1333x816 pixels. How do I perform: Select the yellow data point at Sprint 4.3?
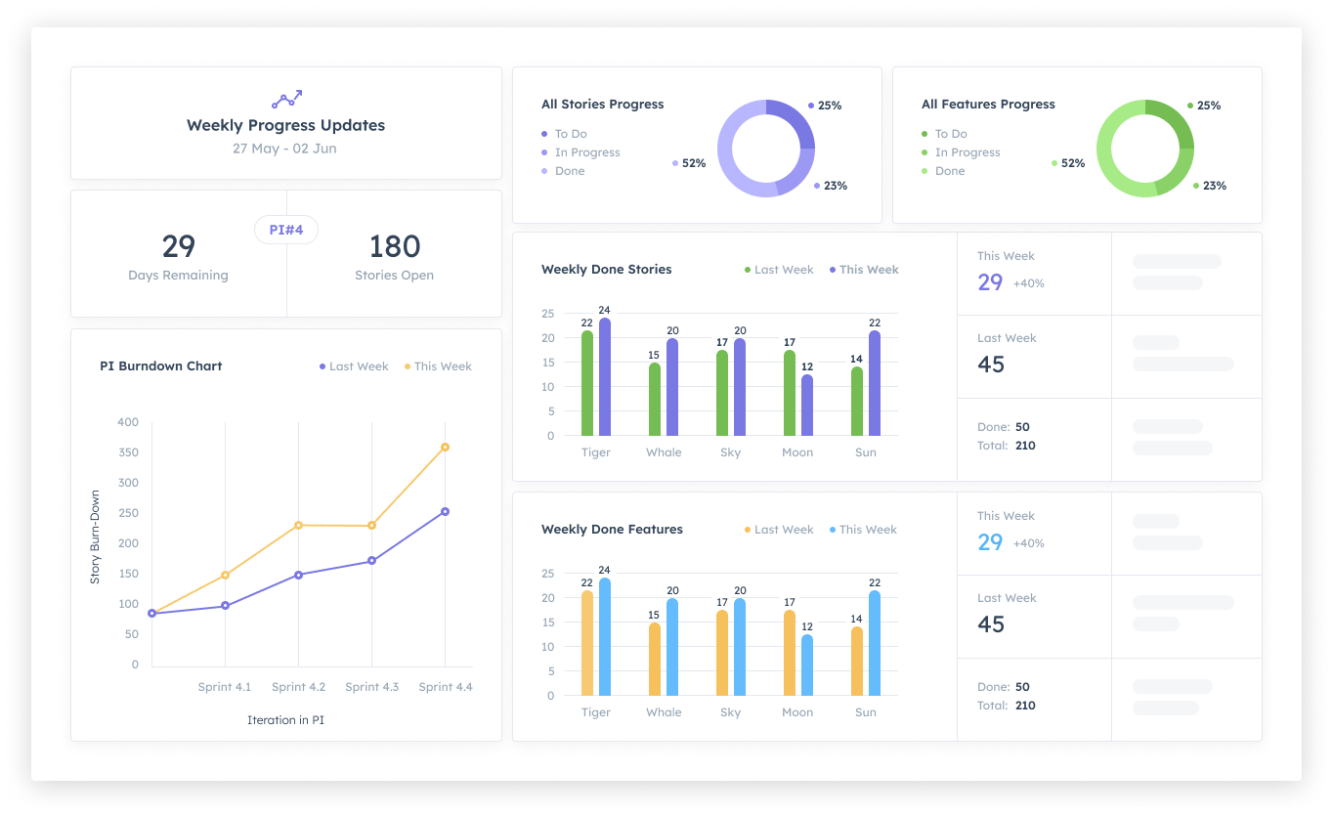(371, 526)
